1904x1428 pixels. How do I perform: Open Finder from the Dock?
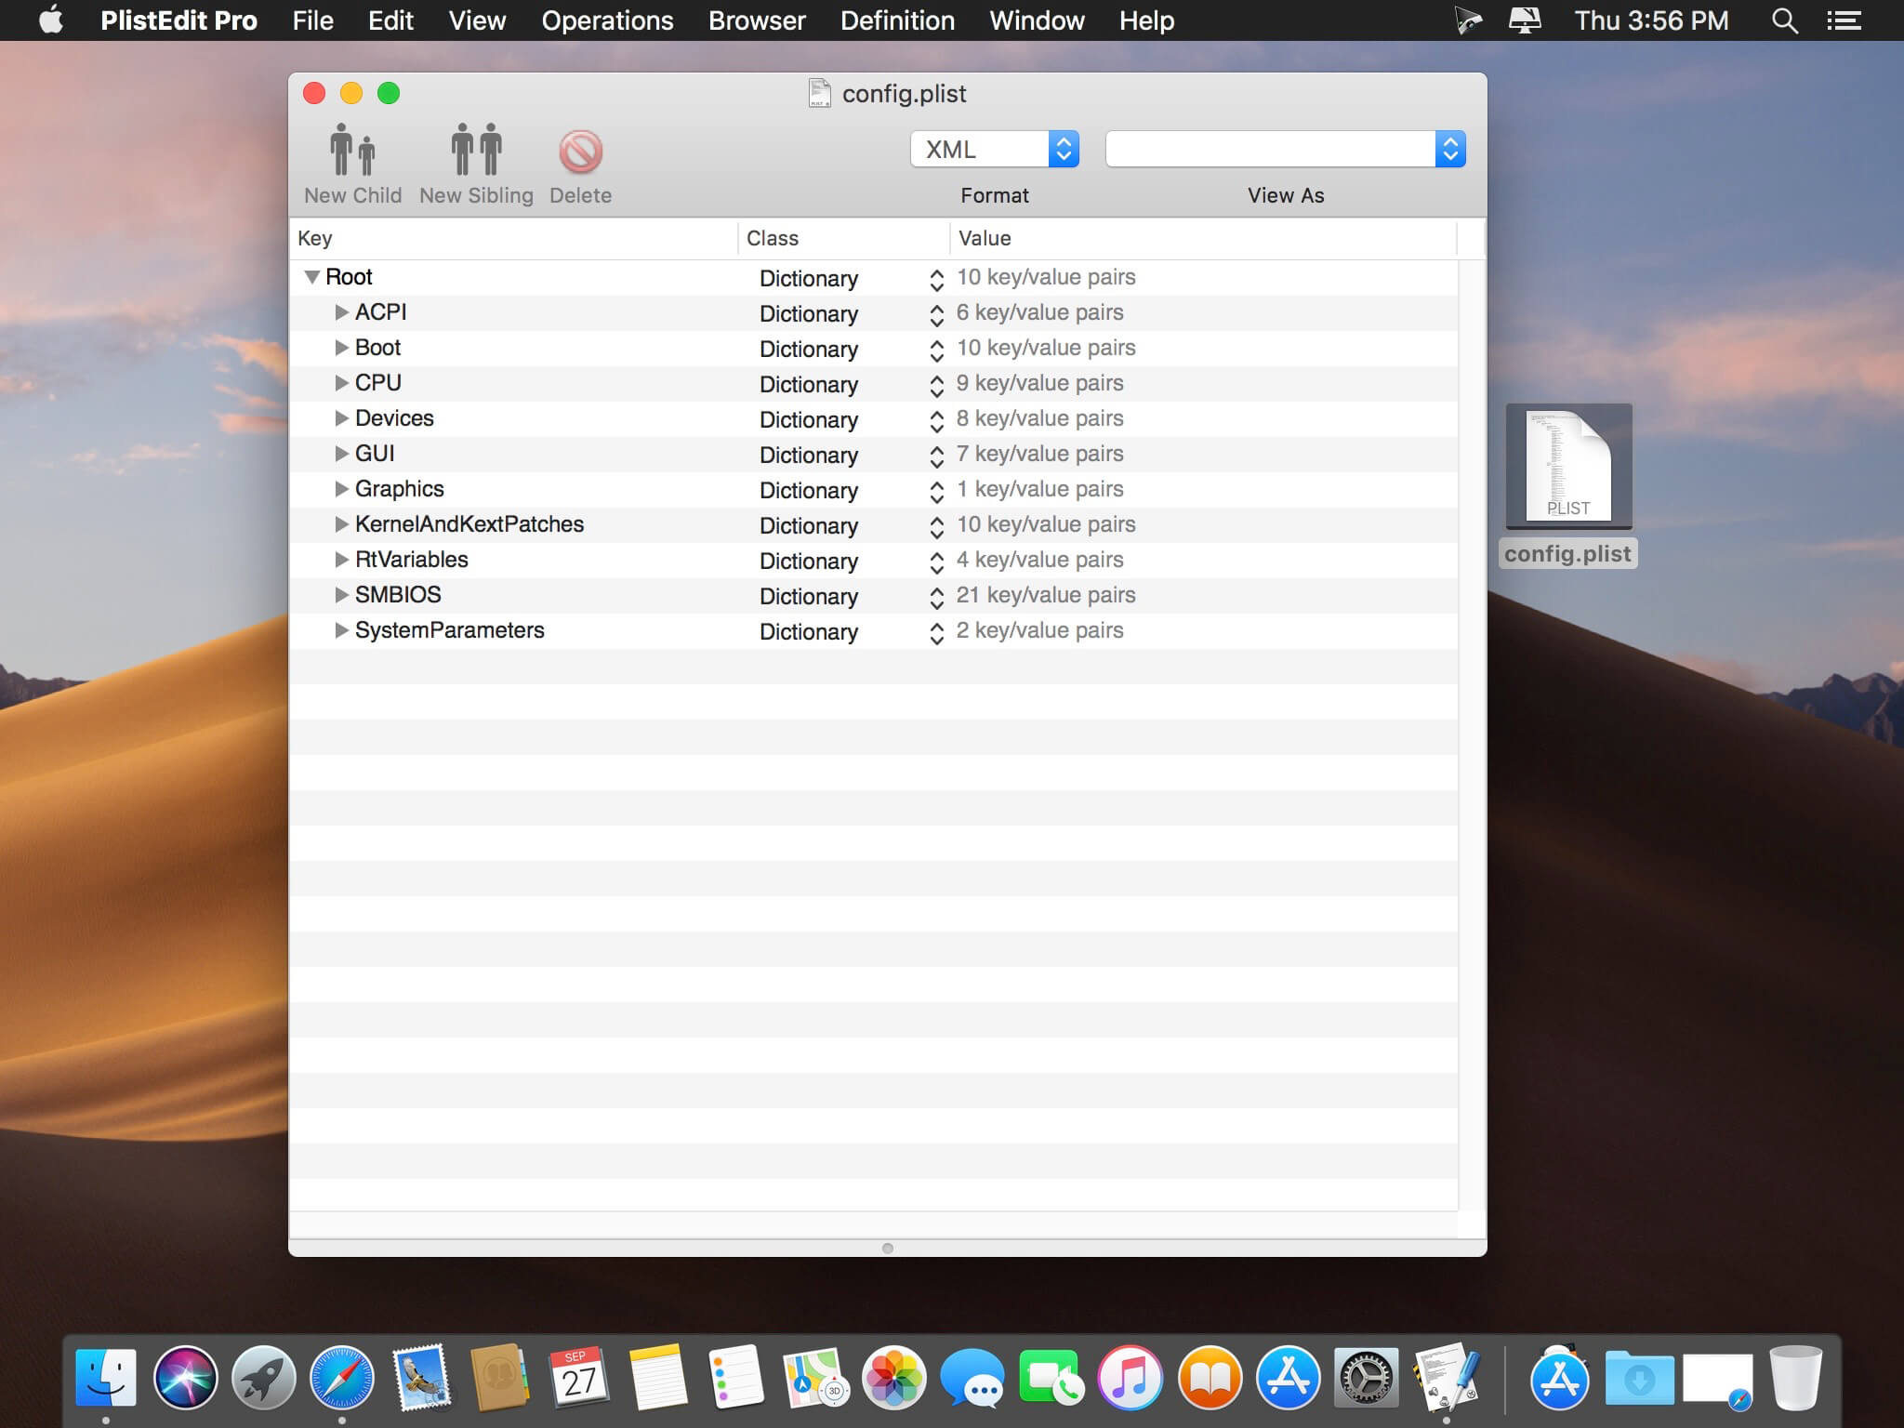pos(107,1379)
